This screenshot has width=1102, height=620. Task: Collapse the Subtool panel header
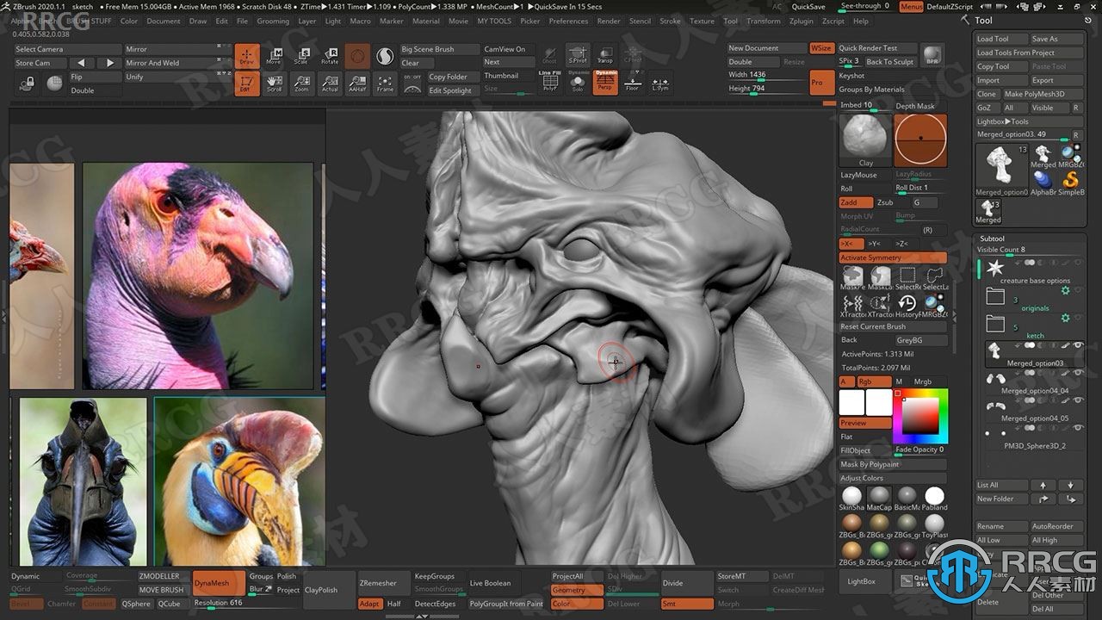992,239
